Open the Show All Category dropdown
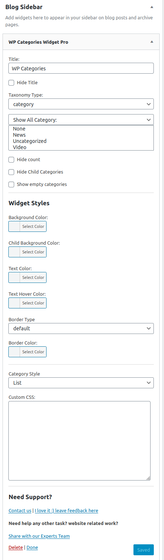Viewport: 164px width, 560px height. [81, 120]
